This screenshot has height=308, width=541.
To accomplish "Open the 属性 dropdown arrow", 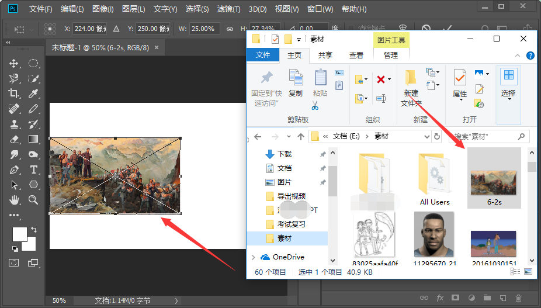I will [461, 100].
